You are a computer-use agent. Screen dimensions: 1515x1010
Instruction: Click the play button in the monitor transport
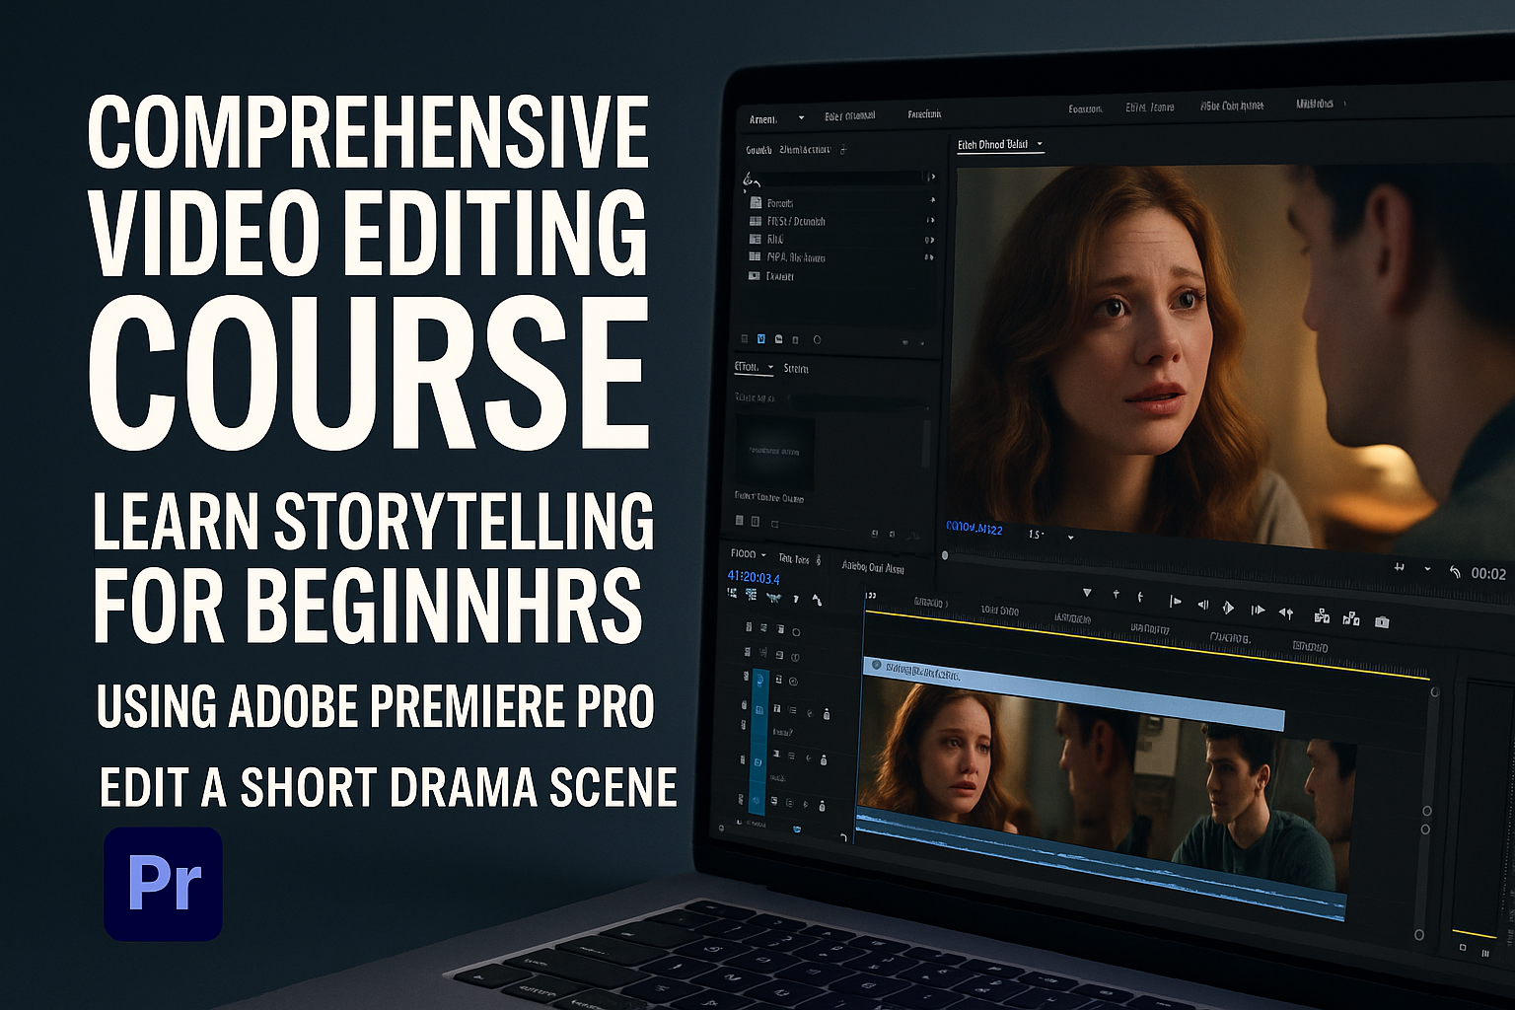pyautogui.click(x=1228, y=608)
